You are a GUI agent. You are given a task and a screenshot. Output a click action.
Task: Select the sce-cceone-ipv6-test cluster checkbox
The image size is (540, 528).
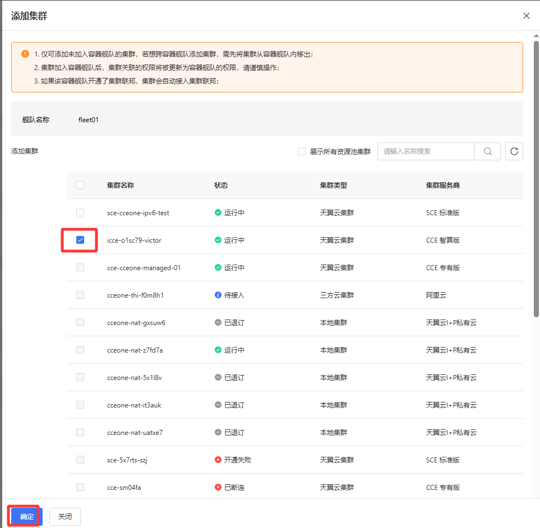click(x=80, y=212)
